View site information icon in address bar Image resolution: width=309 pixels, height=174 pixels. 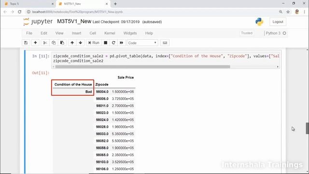click(x=28, y=12)
